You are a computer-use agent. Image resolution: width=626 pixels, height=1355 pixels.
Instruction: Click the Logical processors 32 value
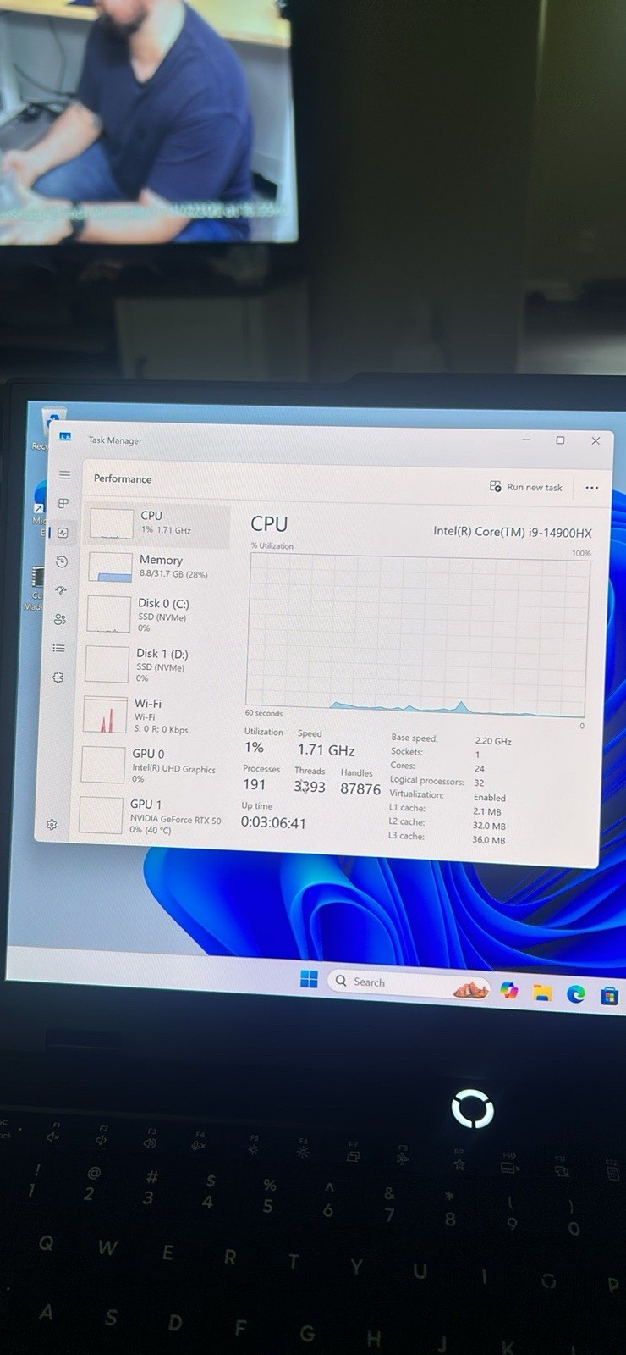(479, 783)
